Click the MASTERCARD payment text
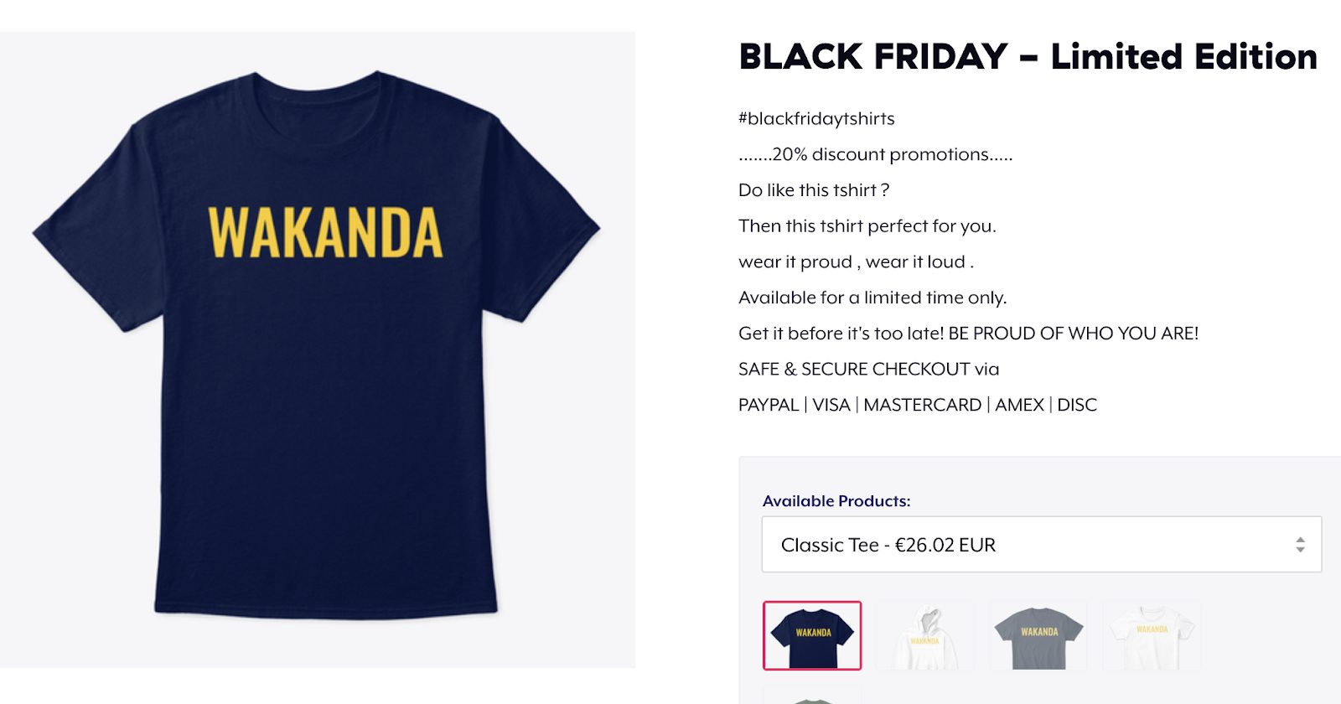 (923, 405)
